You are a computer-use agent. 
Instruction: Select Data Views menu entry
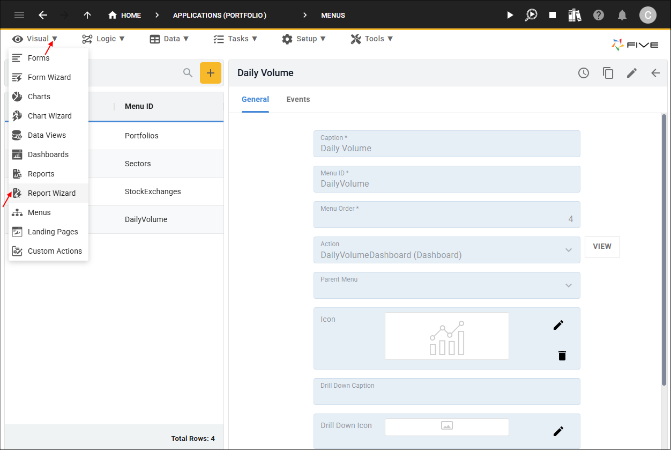(48, 135)
